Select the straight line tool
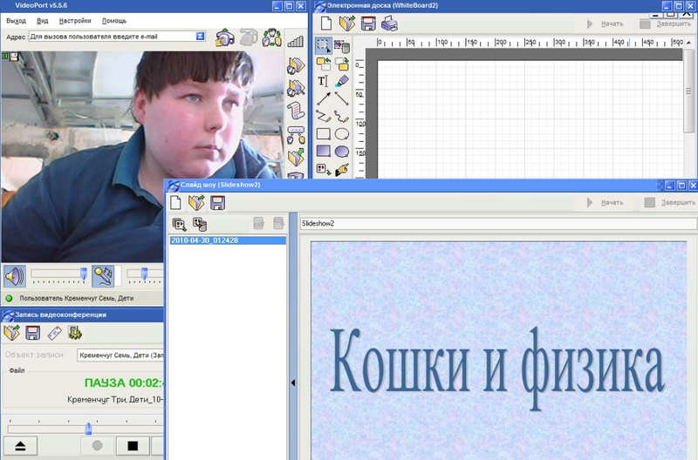The width and height of the screenshot is (698, 460). tap(342, 98)
